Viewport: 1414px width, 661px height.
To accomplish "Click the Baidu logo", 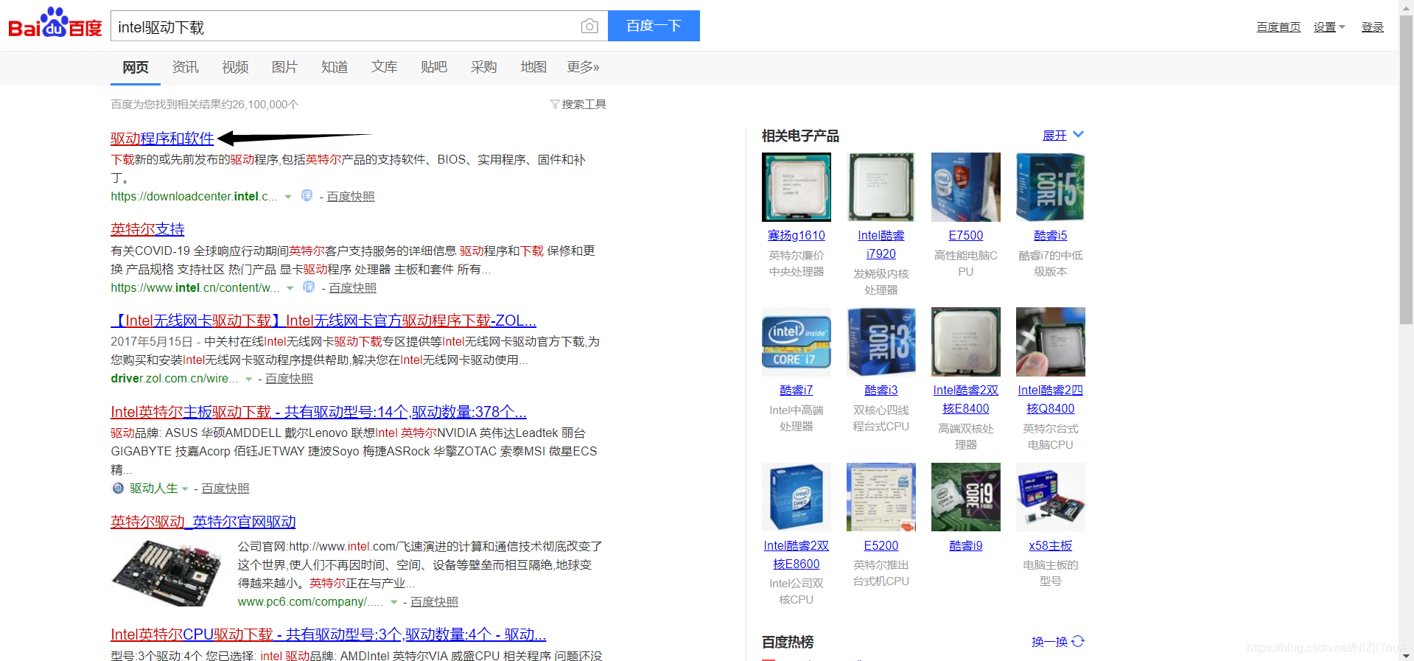I will click(x=55, y=24).
